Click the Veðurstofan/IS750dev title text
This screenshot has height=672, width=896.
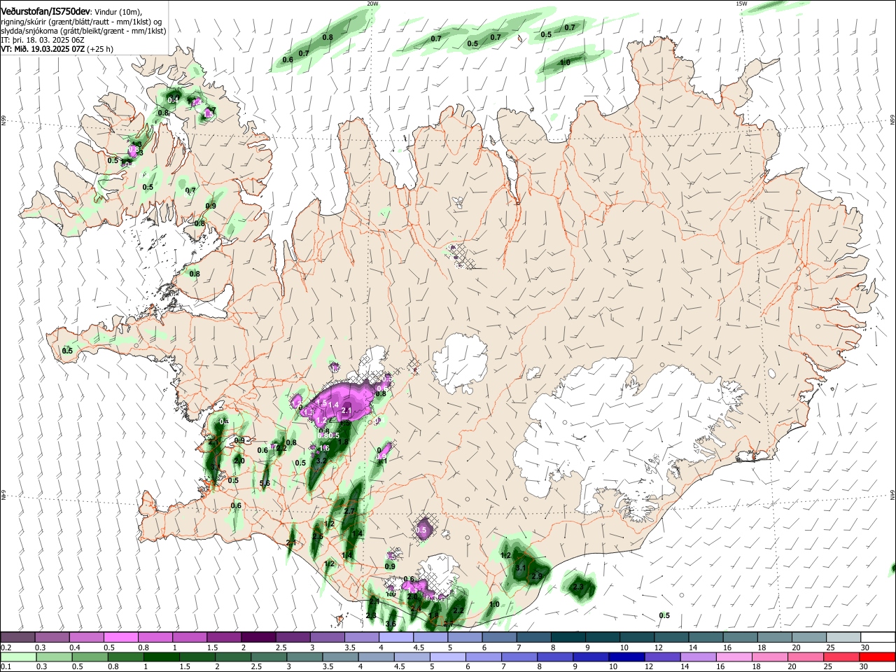tap(45, 12)
